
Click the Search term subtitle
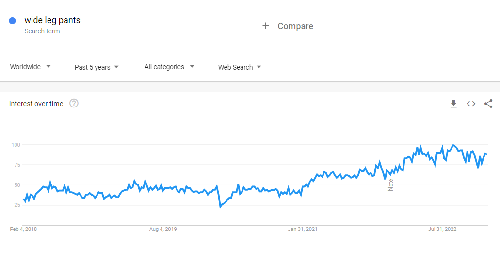(42, 31)
